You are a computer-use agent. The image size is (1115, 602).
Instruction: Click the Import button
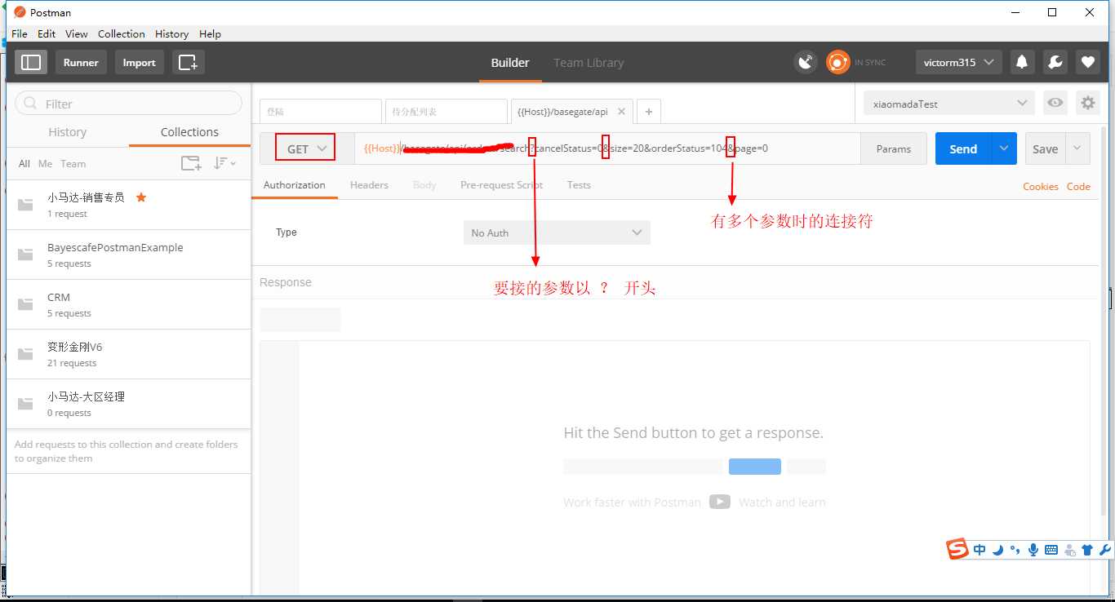pos(140,63)
